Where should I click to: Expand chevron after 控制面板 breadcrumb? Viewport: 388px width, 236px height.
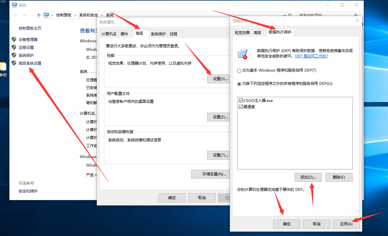pos(75,15)
